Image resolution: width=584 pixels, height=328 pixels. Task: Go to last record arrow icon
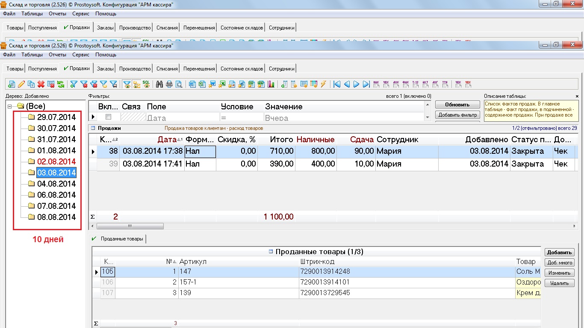click(366, 84)
